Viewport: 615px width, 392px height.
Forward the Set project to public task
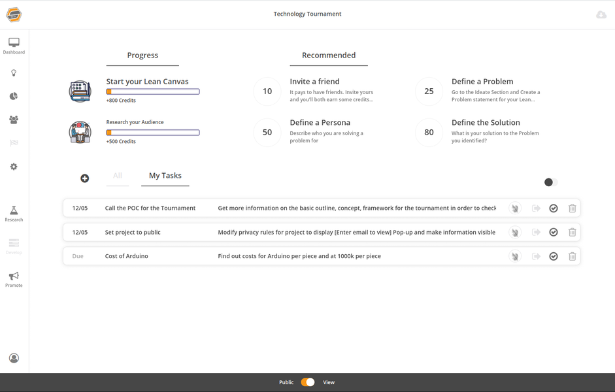[x=535, y=232]
